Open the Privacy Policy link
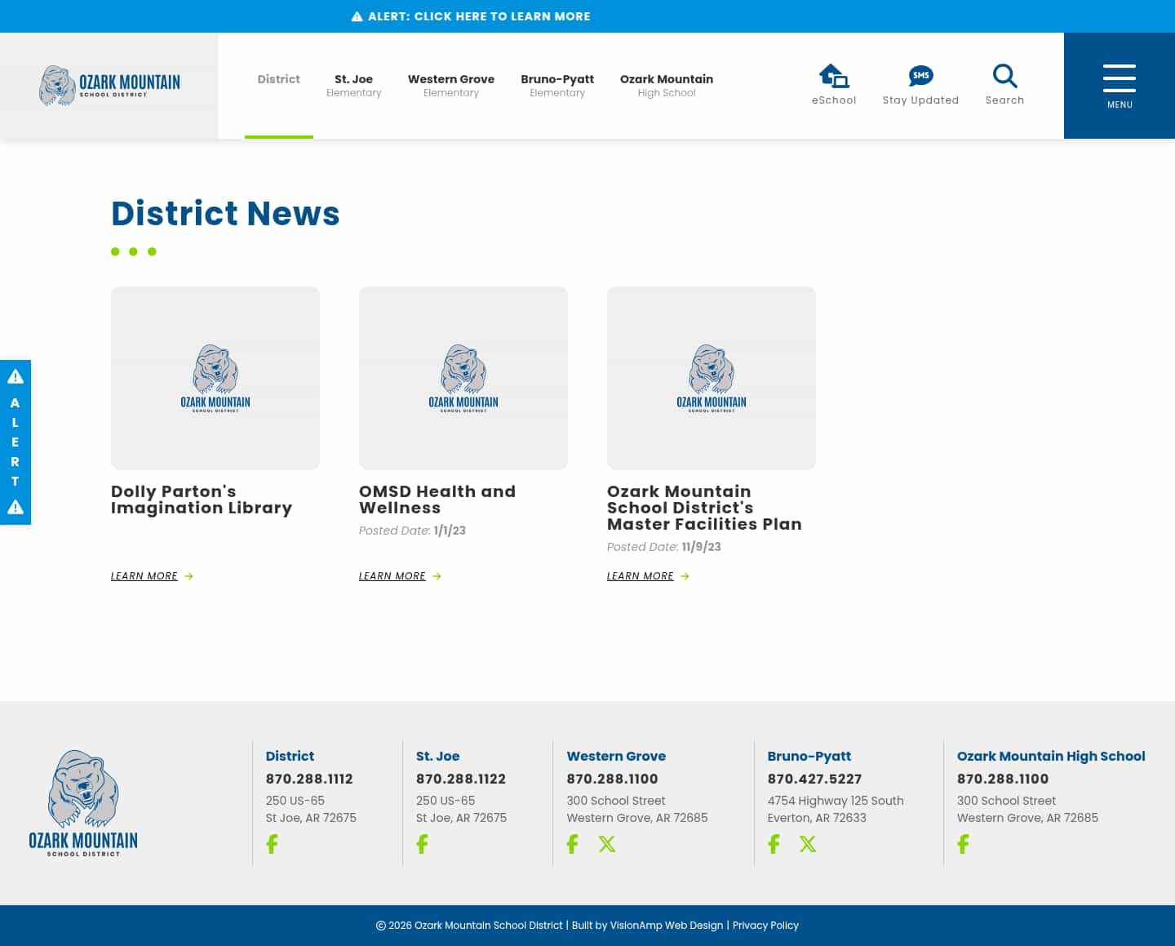 click(765, 926)
